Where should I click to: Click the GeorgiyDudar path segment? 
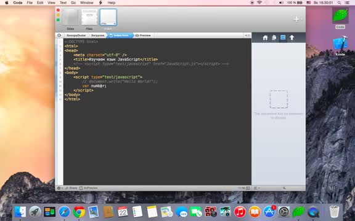pyautogui.click(x=76, y=36)
